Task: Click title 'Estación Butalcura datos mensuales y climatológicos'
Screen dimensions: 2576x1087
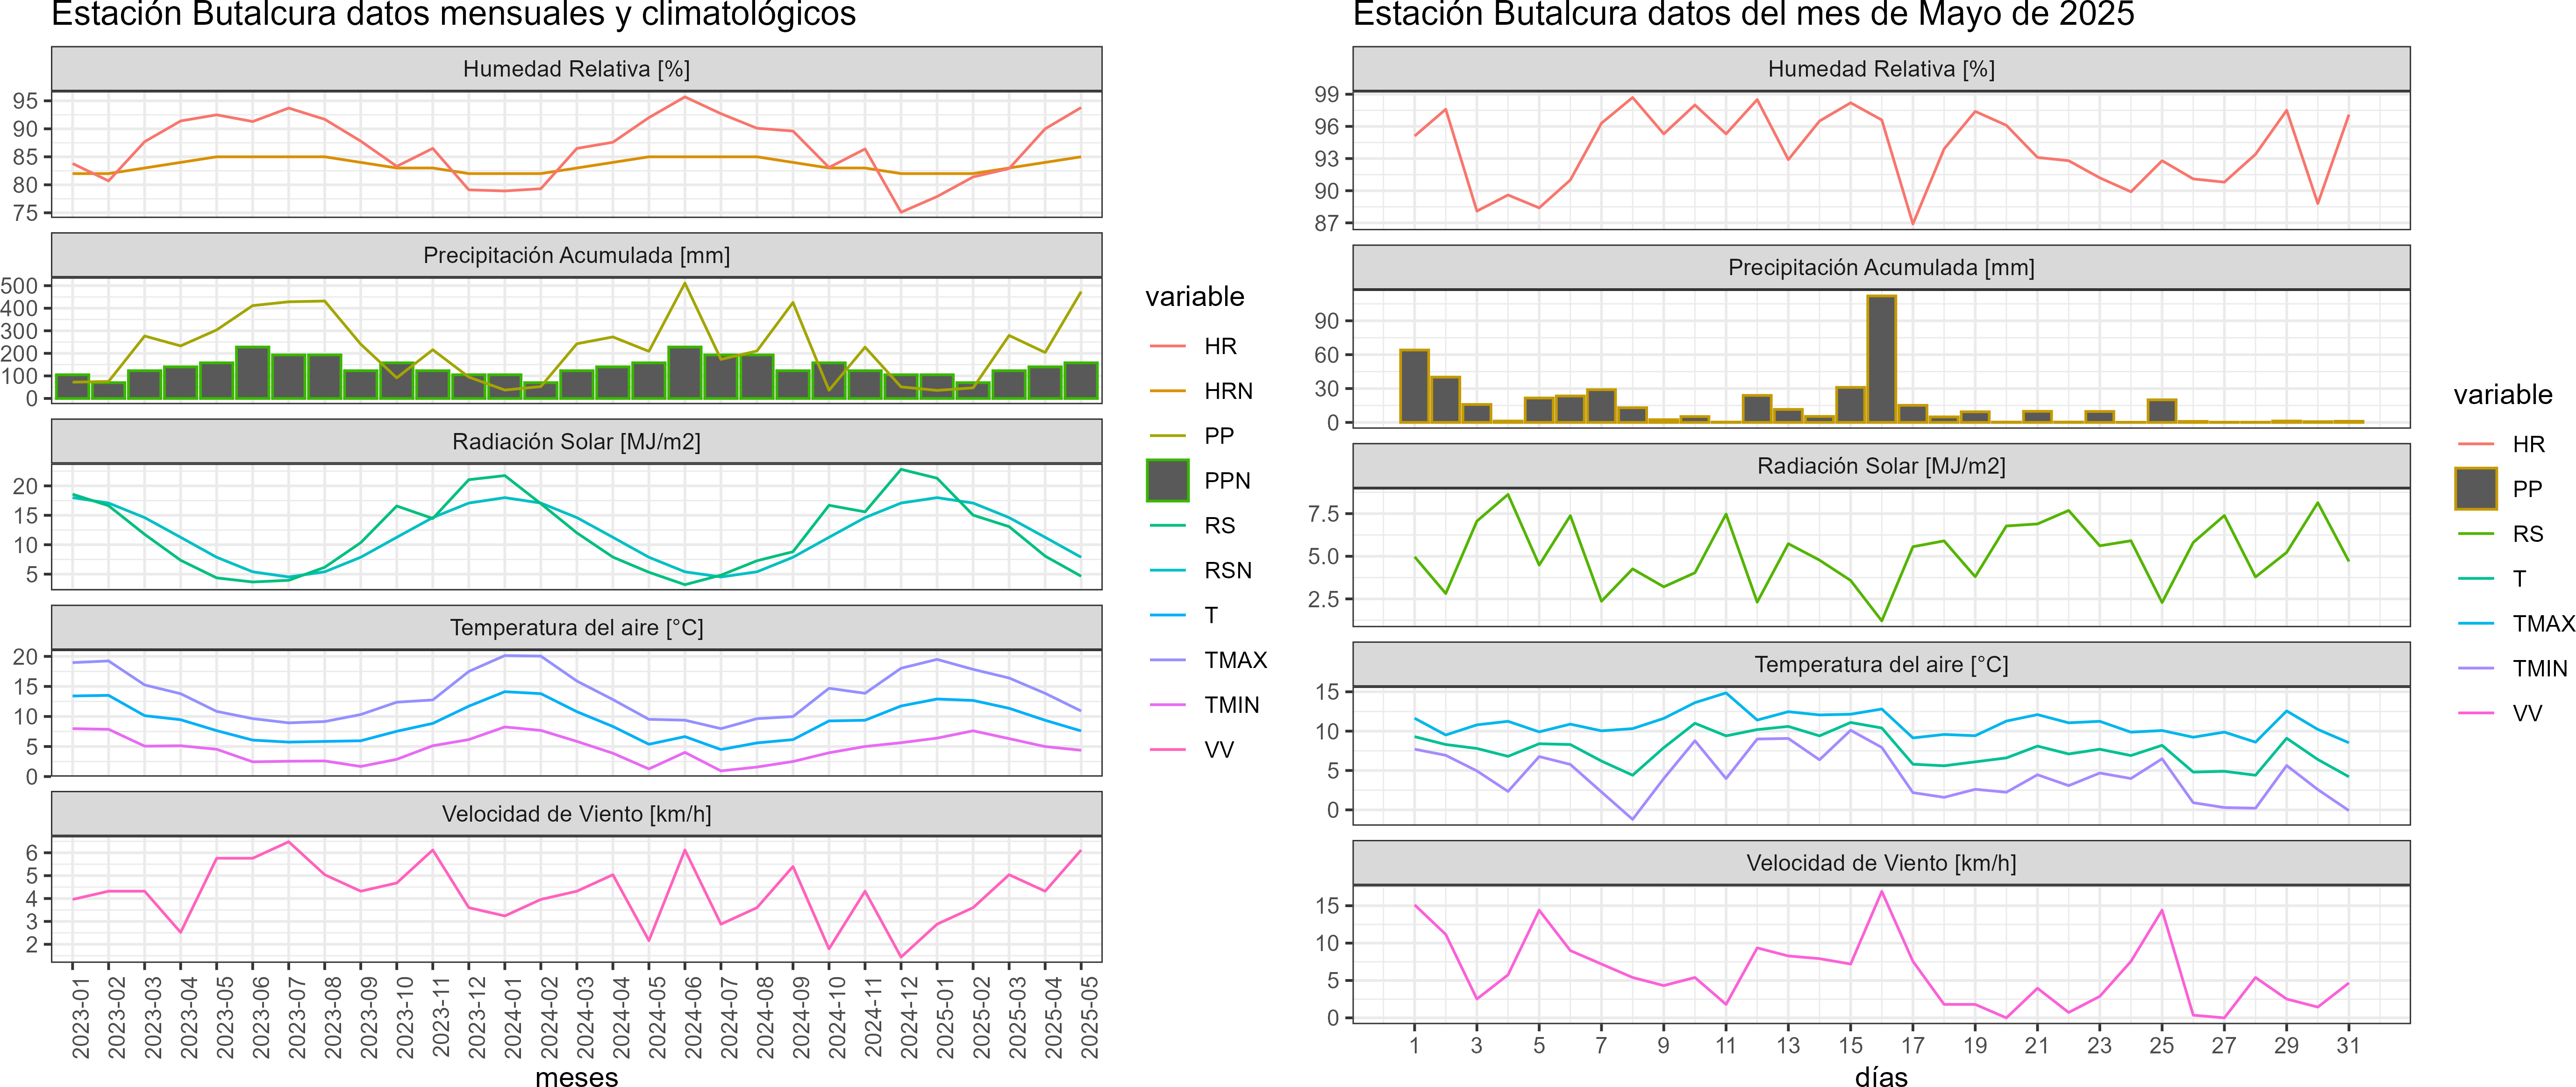Action: pos(454,14)
